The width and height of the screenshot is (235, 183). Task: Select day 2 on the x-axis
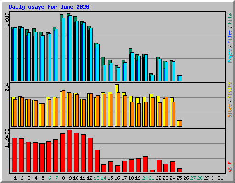coord(22,178)
